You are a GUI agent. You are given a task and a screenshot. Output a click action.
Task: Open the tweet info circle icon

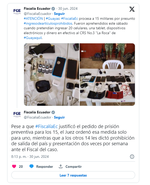pos(132,157)
